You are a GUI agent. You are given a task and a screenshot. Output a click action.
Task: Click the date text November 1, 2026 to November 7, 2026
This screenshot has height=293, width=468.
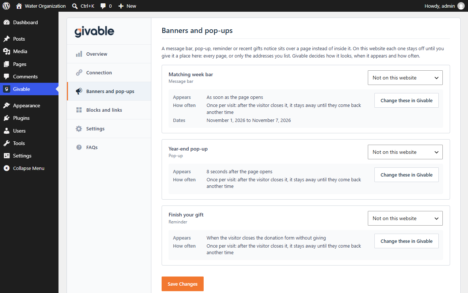pos(249,120)
